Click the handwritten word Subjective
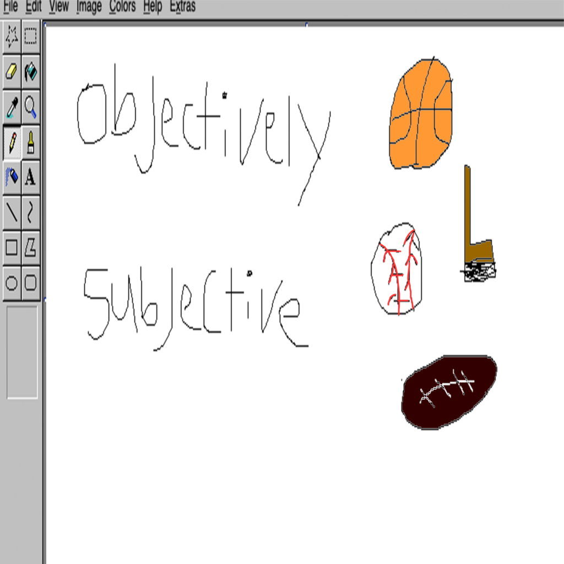The width and height of the screenshot is (564, 564). 196,308
